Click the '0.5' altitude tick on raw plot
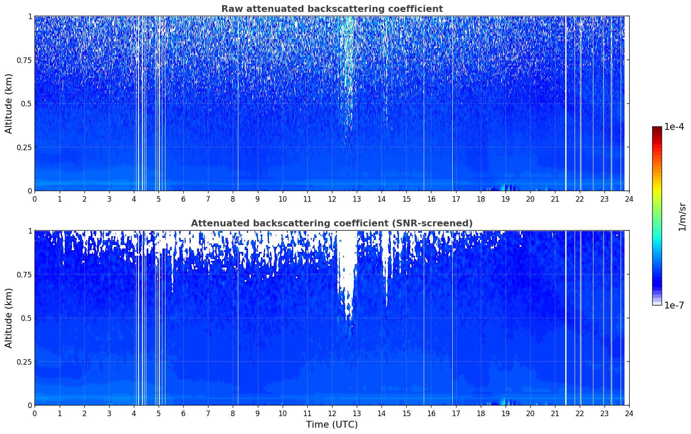Screen dimensions: 691x434 [26, 104]
